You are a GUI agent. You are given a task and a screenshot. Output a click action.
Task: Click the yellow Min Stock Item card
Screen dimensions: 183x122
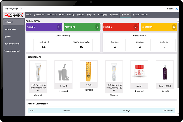tap(159, 27)
